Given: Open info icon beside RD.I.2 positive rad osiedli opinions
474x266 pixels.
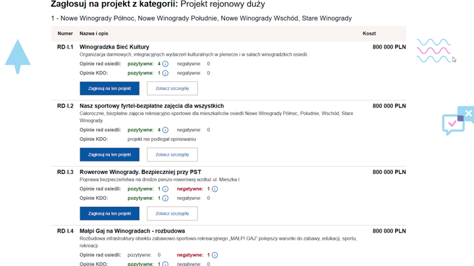Looking at the screenshot, I should click(x=165, y=130).
